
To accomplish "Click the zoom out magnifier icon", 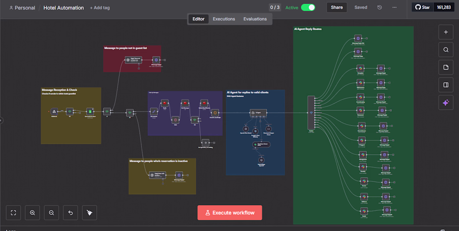I will coord(51,213).
